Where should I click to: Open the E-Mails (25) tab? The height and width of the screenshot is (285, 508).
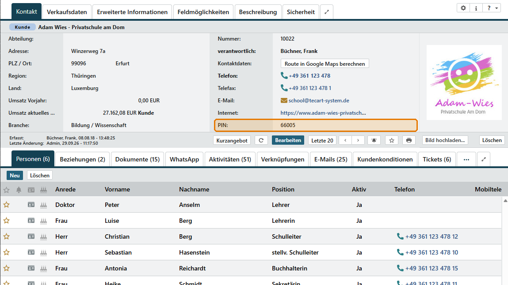331,159
